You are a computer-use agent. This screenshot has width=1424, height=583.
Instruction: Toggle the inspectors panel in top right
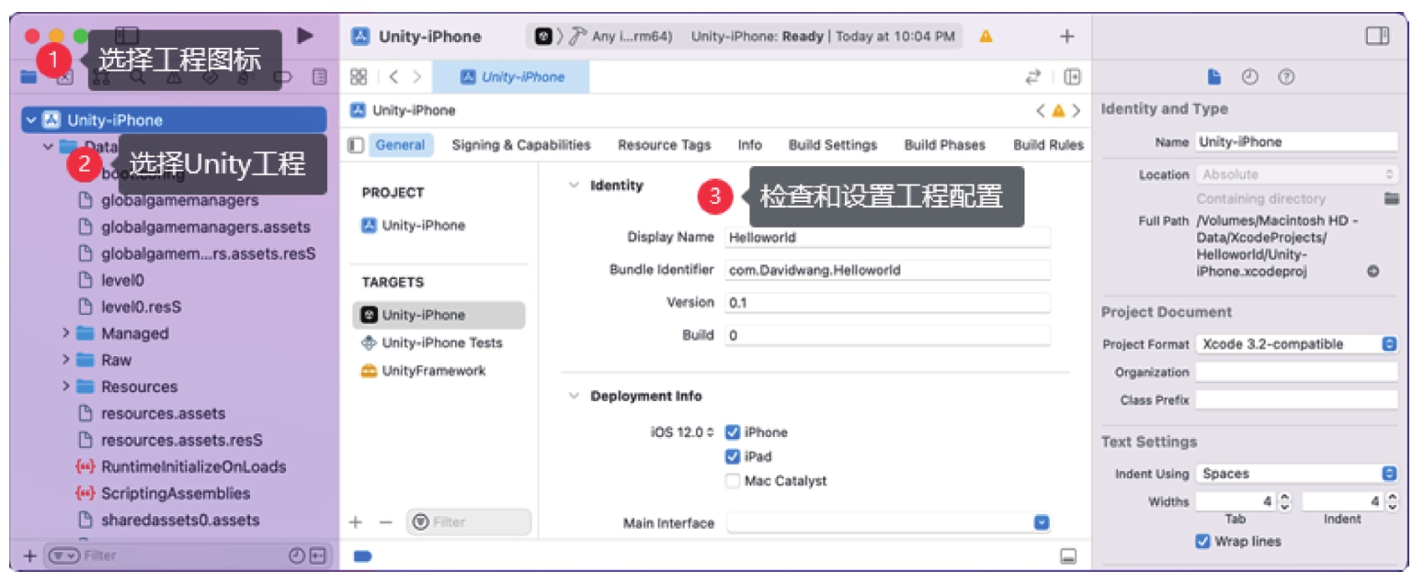[x=1376, y=36]
